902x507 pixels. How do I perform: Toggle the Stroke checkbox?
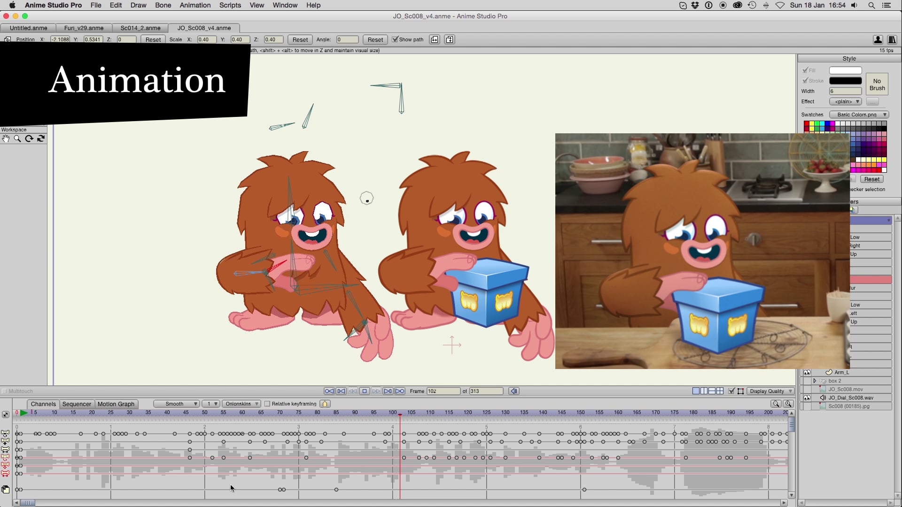click(x=805, y=81)
